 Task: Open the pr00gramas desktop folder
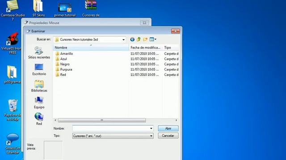[12, 75]
